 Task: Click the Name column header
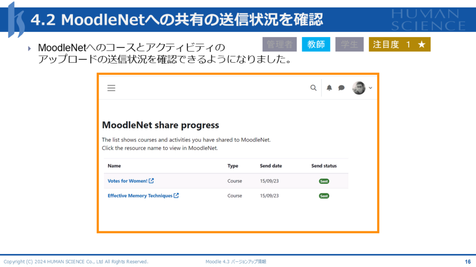click(x=114, y=165)
